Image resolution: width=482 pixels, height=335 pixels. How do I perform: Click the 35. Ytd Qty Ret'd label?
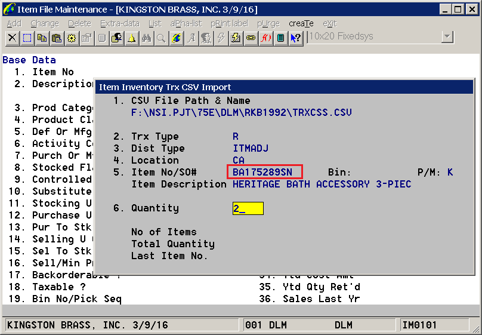pyautogui.click(x=310, y=287)
